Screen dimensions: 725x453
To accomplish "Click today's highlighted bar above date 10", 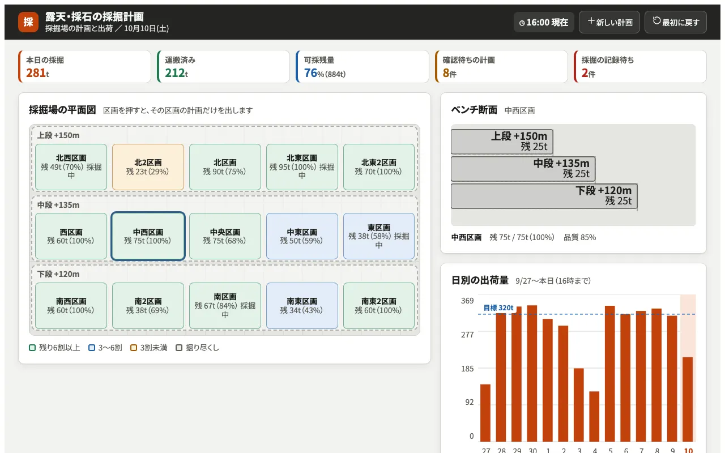I will (x=688, y=399).
